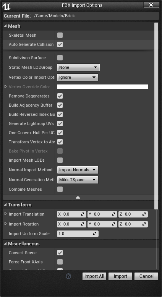Click the Import All button
This screenshot has height=297, width=162.
(94, 276)
